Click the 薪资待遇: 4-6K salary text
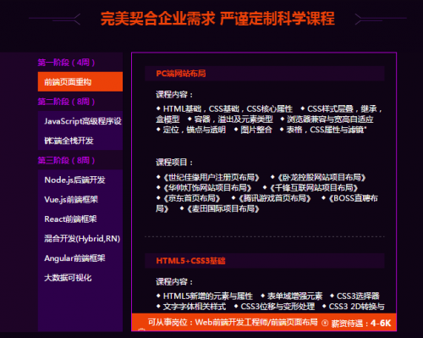The width and height of the screenshot is (423, 338). click(x=361, y=323)
